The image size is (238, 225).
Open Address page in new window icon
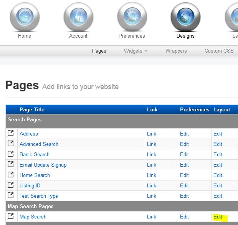click(11, 133)
